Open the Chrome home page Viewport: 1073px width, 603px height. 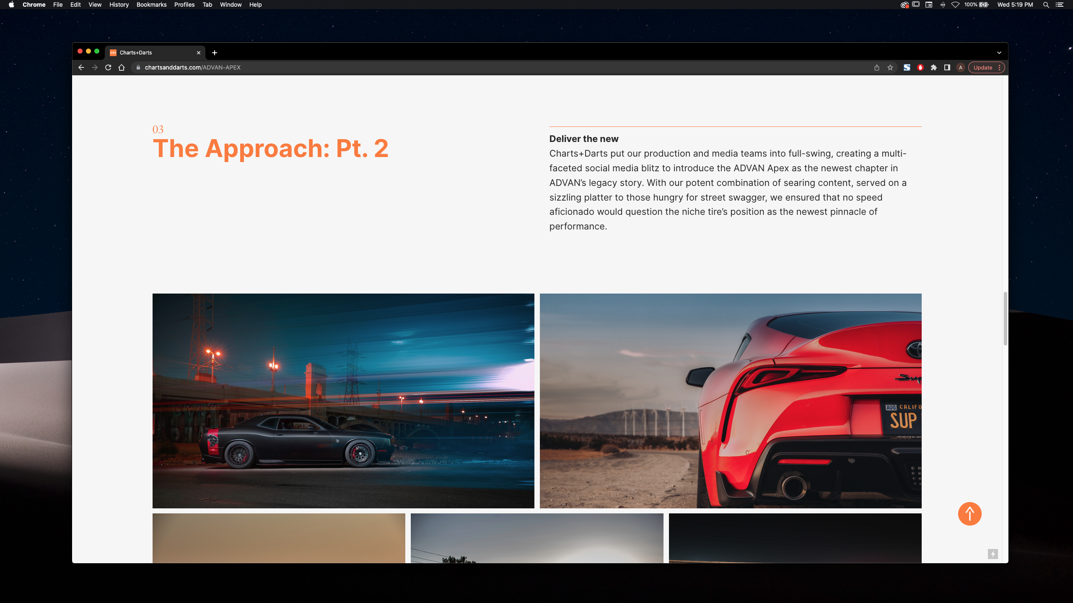click(x=122, y=67)
